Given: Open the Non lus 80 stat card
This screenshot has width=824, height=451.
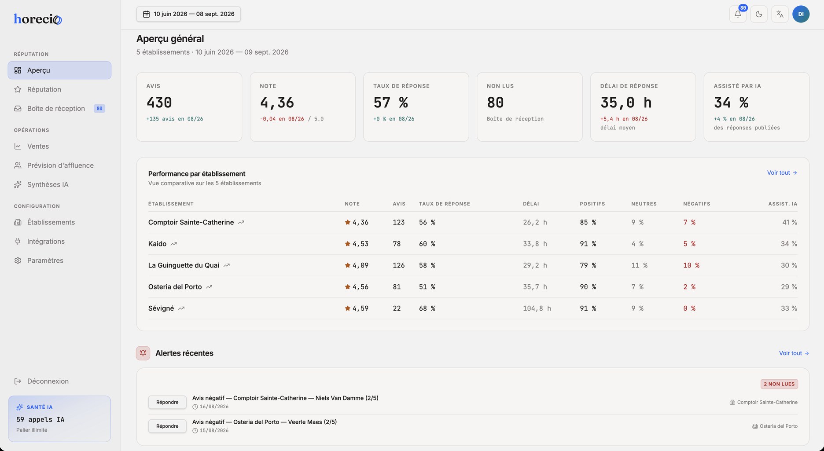Looking at the screenshot, I should [x=530, y=107].
